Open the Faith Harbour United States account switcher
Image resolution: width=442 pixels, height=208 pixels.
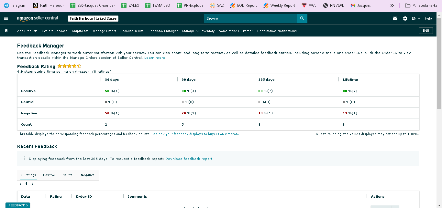point(93,18)
